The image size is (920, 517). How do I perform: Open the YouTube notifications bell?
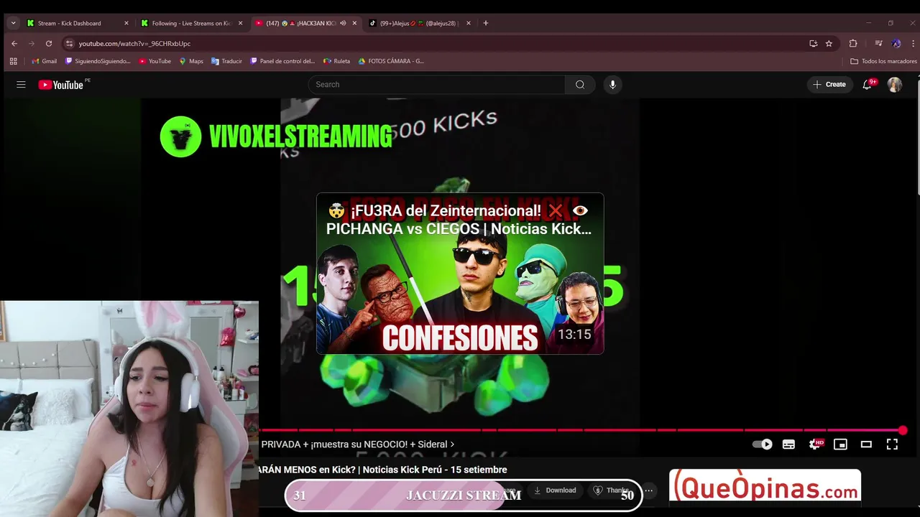(x=868, y=85)
